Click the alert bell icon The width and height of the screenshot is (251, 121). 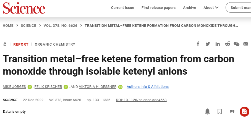pos(207,111)
